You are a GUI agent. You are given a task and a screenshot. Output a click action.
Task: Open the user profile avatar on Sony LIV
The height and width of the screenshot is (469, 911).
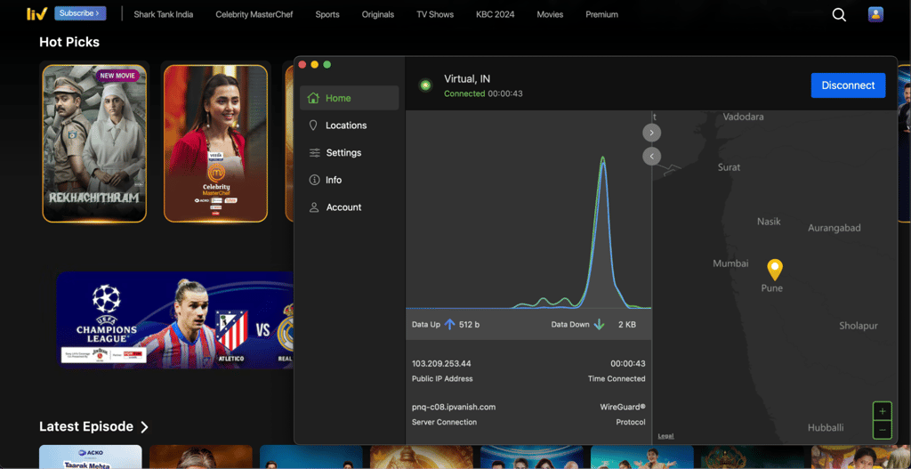pos(875,14)
